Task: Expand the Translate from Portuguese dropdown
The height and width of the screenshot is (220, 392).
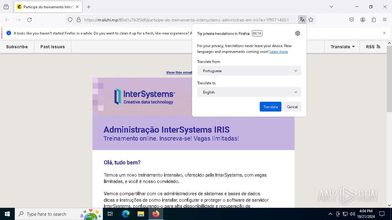Action: (249, 71)
